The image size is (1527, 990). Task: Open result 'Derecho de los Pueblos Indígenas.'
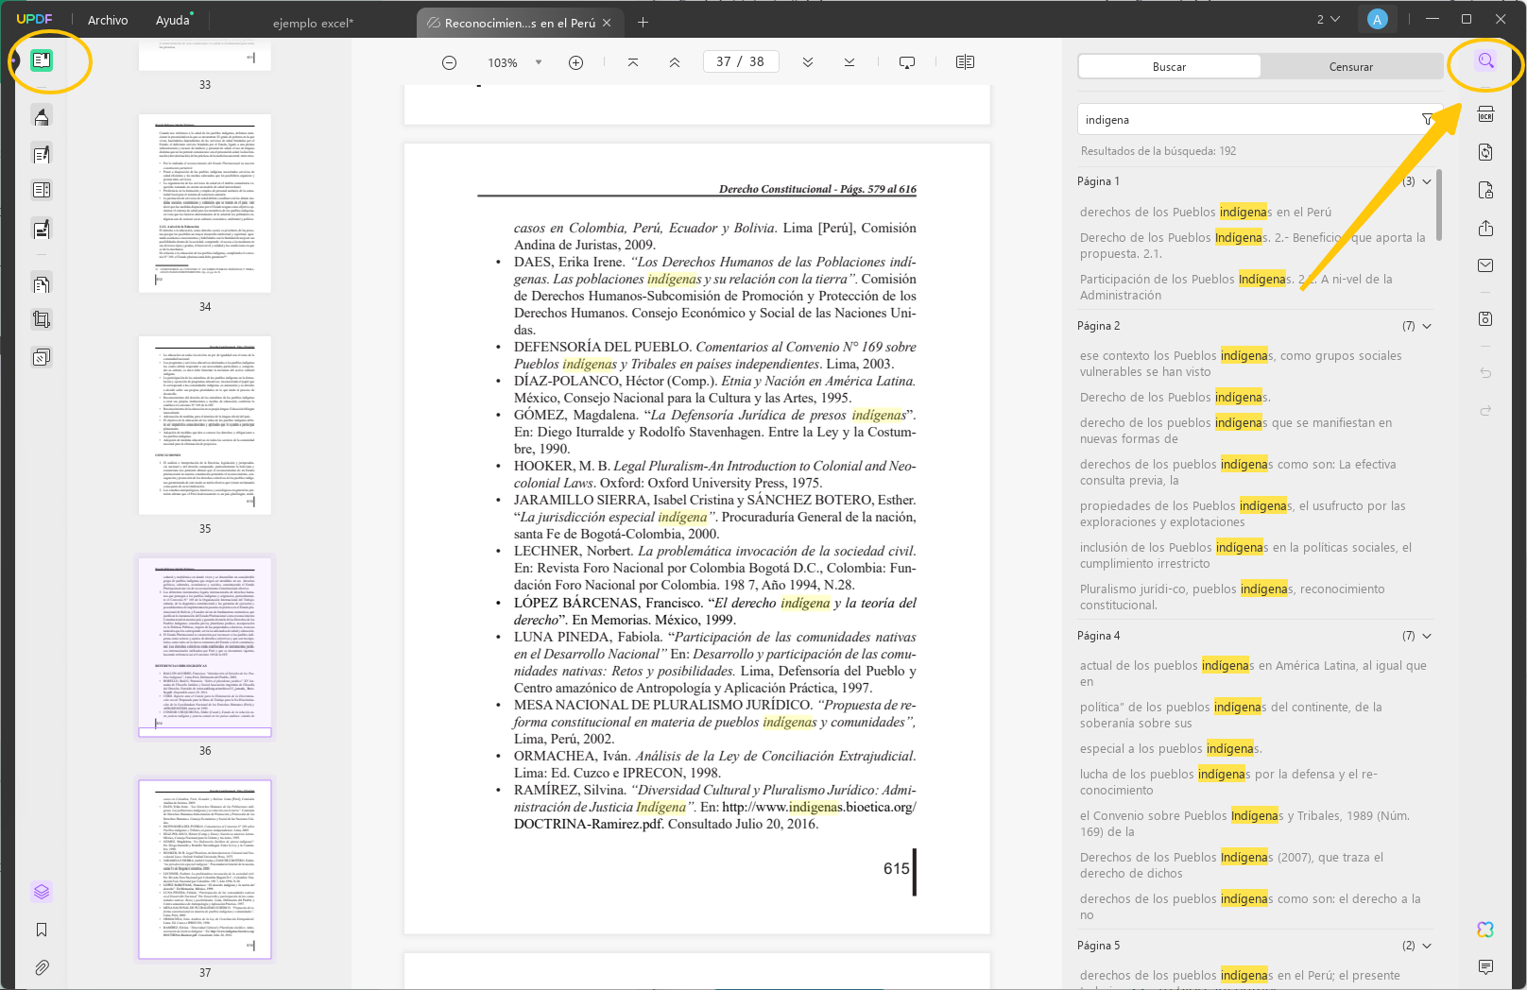tap(1175, 398)
